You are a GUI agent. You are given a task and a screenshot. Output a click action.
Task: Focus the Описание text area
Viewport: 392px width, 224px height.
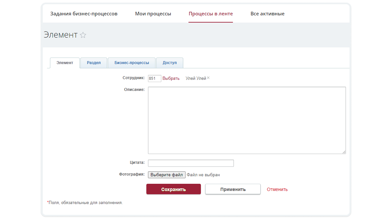[x=247, y=120]
